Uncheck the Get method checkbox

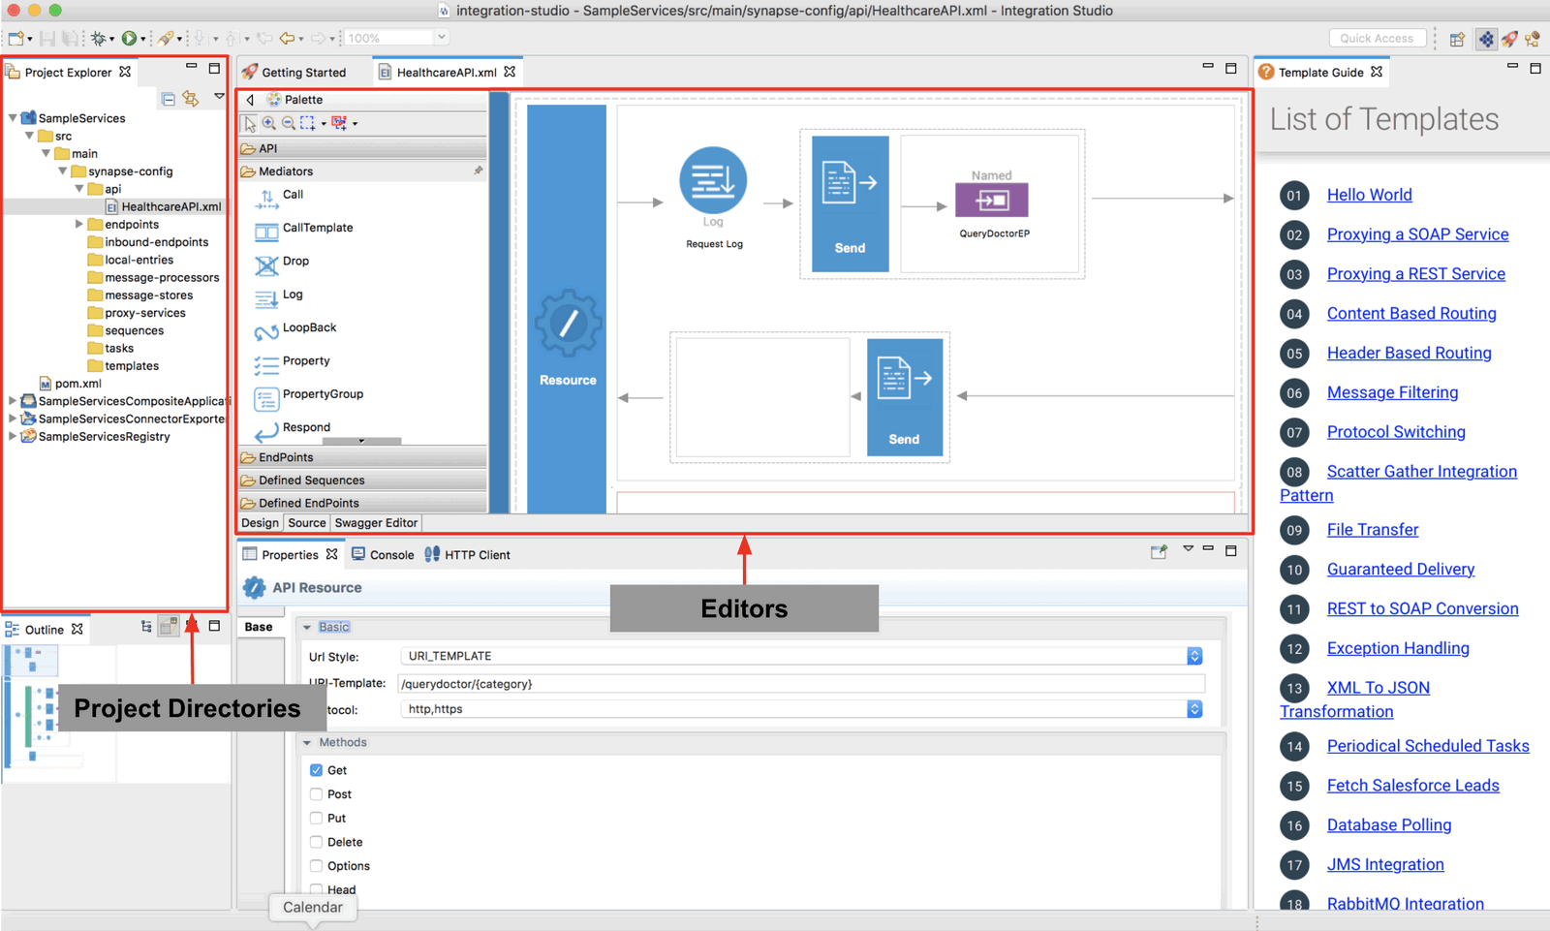[316, 770]
